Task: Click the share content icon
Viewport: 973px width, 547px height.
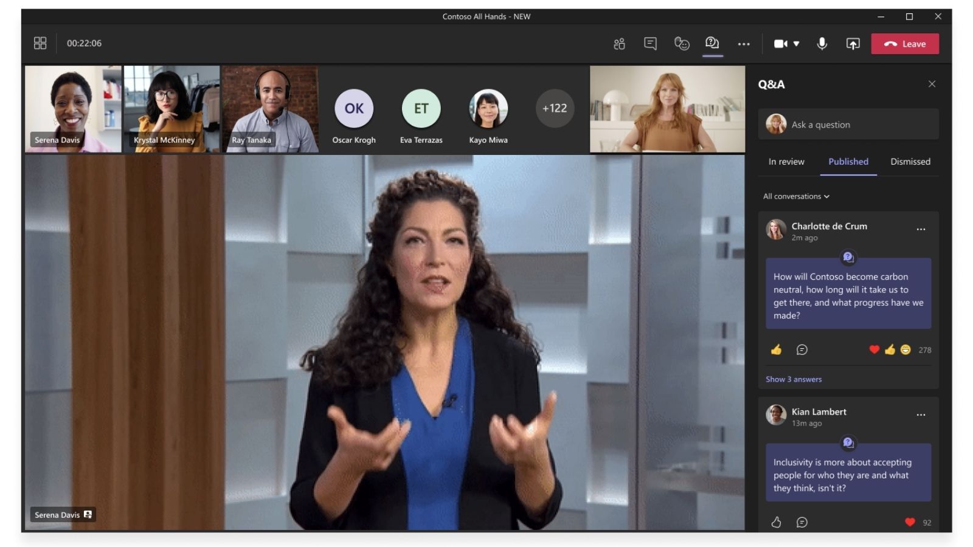Action: coord(853,44)
